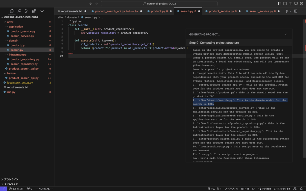Split the editor to the right
This screenshot has width=306, height=191.
(x=296, y=11)
